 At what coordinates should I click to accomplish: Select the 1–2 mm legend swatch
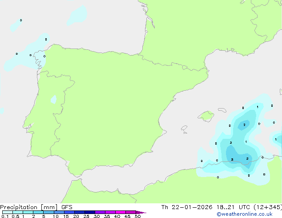click(28, 212)
